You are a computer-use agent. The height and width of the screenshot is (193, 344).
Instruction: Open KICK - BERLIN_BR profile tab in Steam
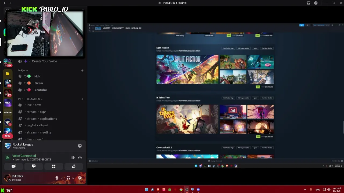[x=134, y=28]
